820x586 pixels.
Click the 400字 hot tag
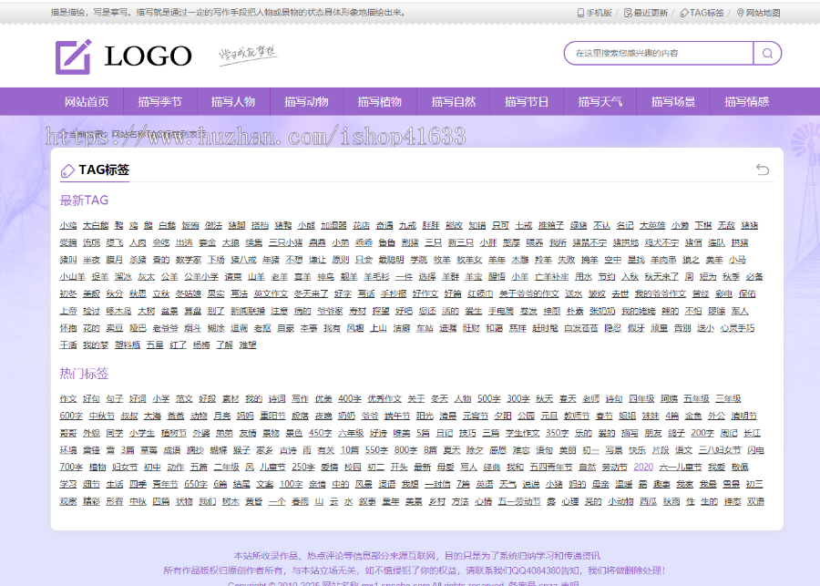coord(349,398)
